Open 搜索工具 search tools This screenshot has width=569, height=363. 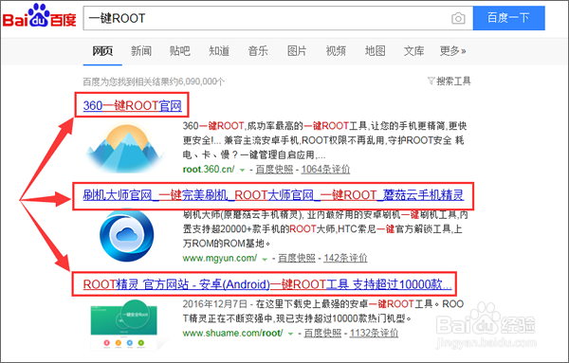tap(453, 81)
